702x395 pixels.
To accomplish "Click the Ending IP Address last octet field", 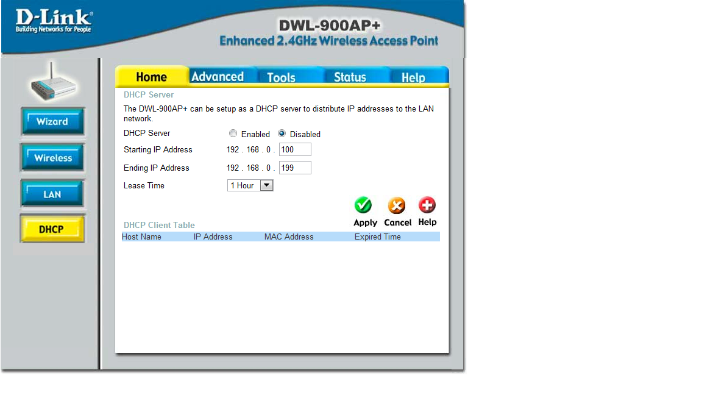I will (x=295, y=168).
